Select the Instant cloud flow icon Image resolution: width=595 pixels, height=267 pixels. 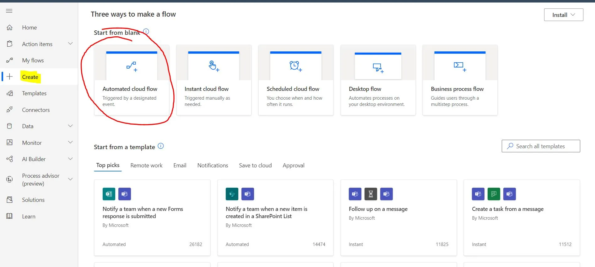214,66
